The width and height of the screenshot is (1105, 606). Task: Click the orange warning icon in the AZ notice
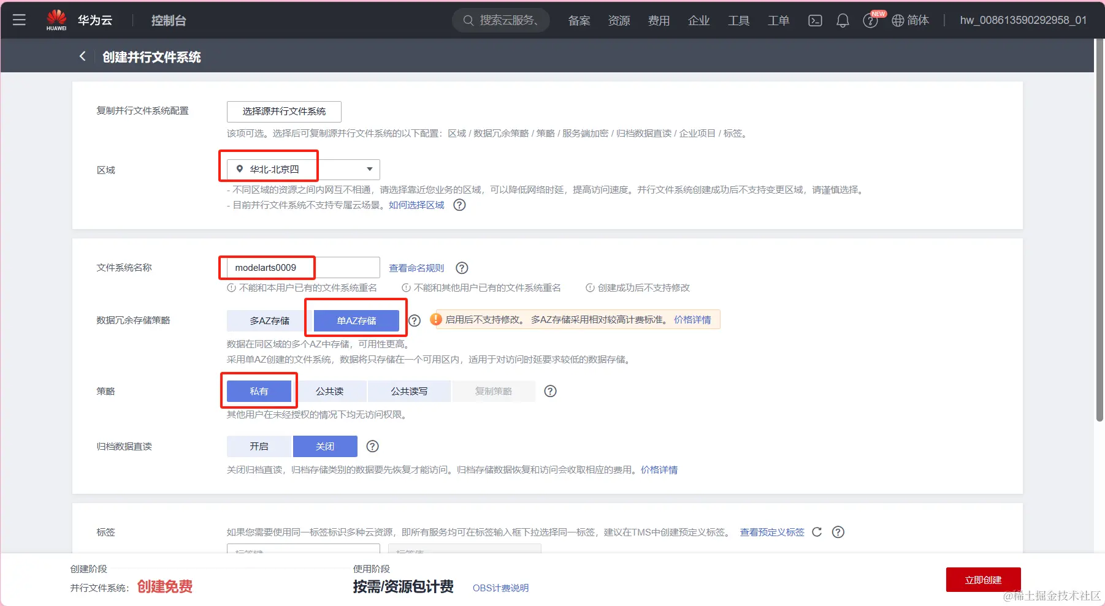[436, 319]
